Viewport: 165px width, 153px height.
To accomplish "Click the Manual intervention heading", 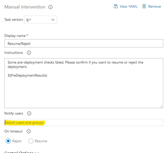I will pyautogui.click(x=25, y=7).
